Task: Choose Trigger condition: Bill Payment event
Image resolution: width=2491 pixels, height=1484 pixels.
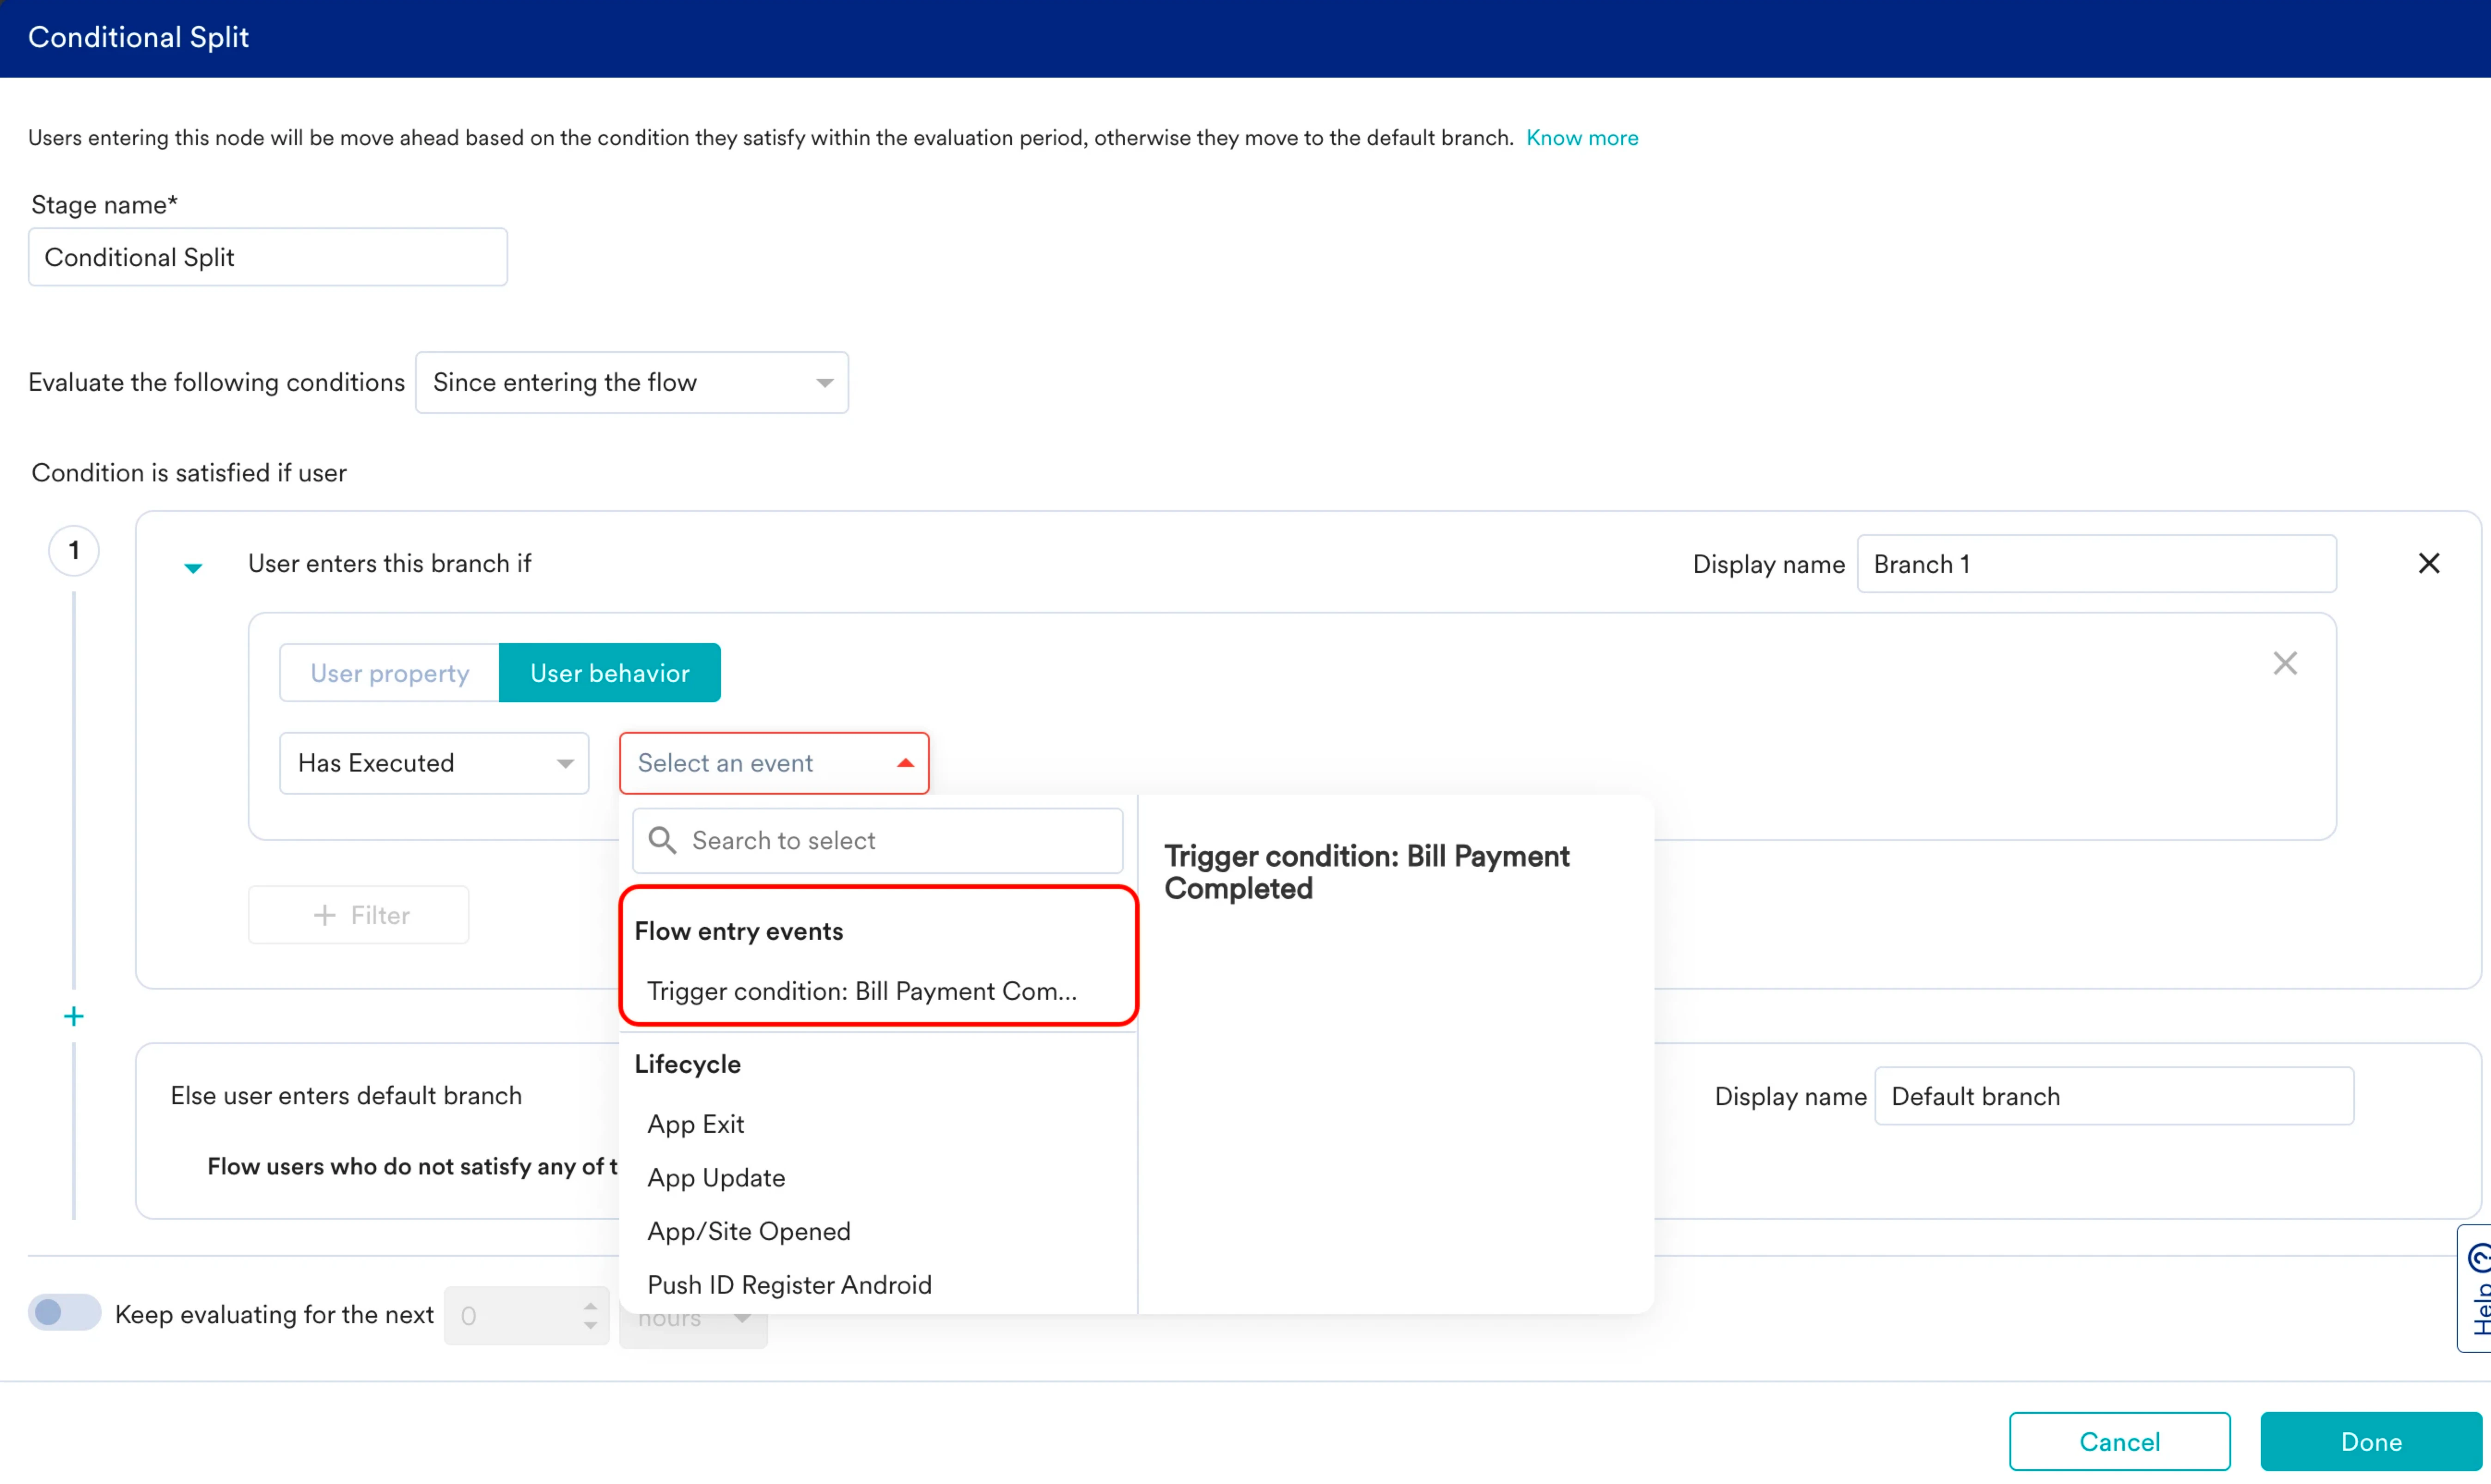Action: (x=861, y=990)
